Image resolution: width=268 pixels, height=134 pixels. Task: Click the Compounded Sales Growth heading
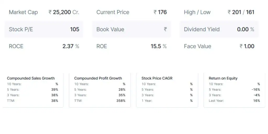(31, 78)
